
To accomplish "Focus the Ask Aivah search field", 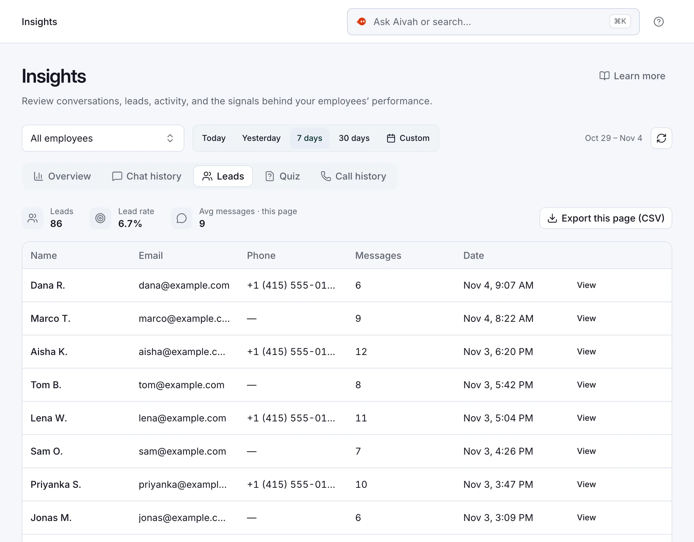I will pyautogui.click(x=493, y=22).
